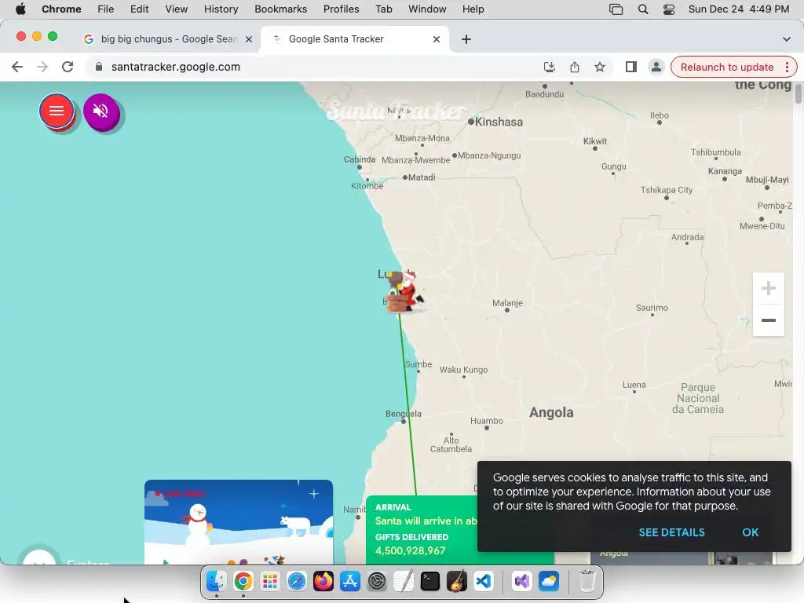Open the Chrome profile avatar menu
The width and height of the screenshot is (804, 603).
pos(656,68)
